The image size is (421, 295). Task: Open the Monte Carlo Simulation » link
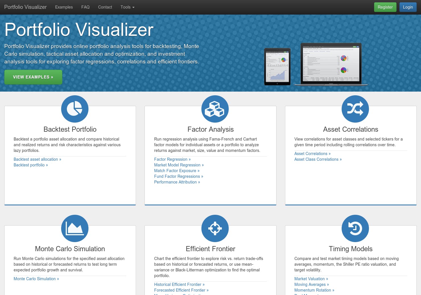[x=36, y=279]
